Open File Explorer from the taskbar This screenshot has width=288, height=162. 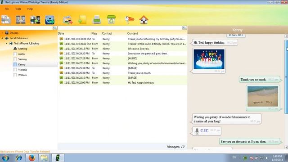click(x=44, y=158)
